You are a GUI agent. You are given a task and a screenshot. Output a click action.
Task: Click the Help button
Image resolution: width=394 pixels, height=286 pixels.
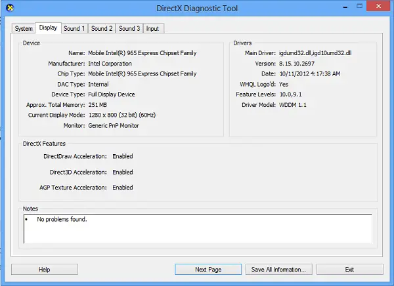click(x=45, y=270)
